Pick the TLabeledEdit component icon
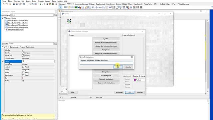 point(93,7)
